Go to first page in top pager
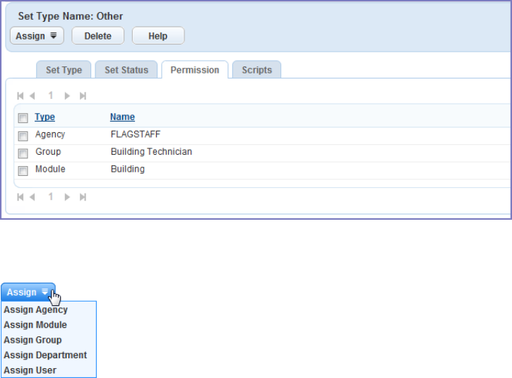The height and width of the screenshot is (378, 512). 20,95
